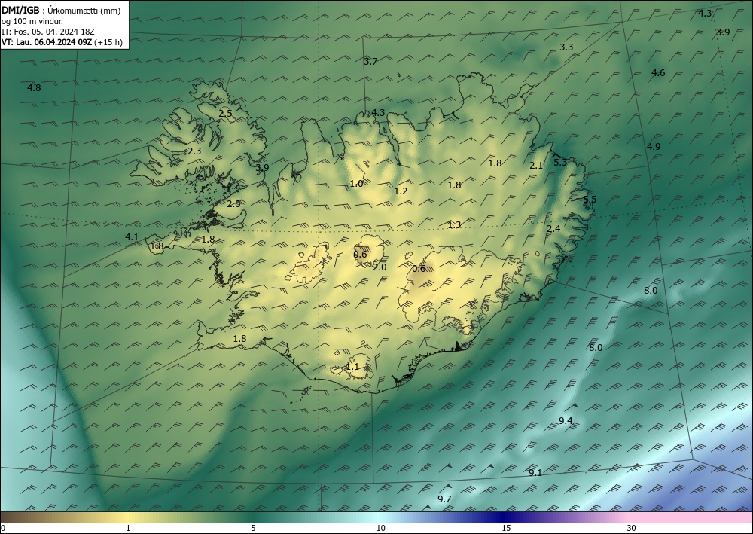The height and width of the screenshot is (534, 753).
Task: Click the 3.9 value in the top-right corner
Action: [723, 32]
